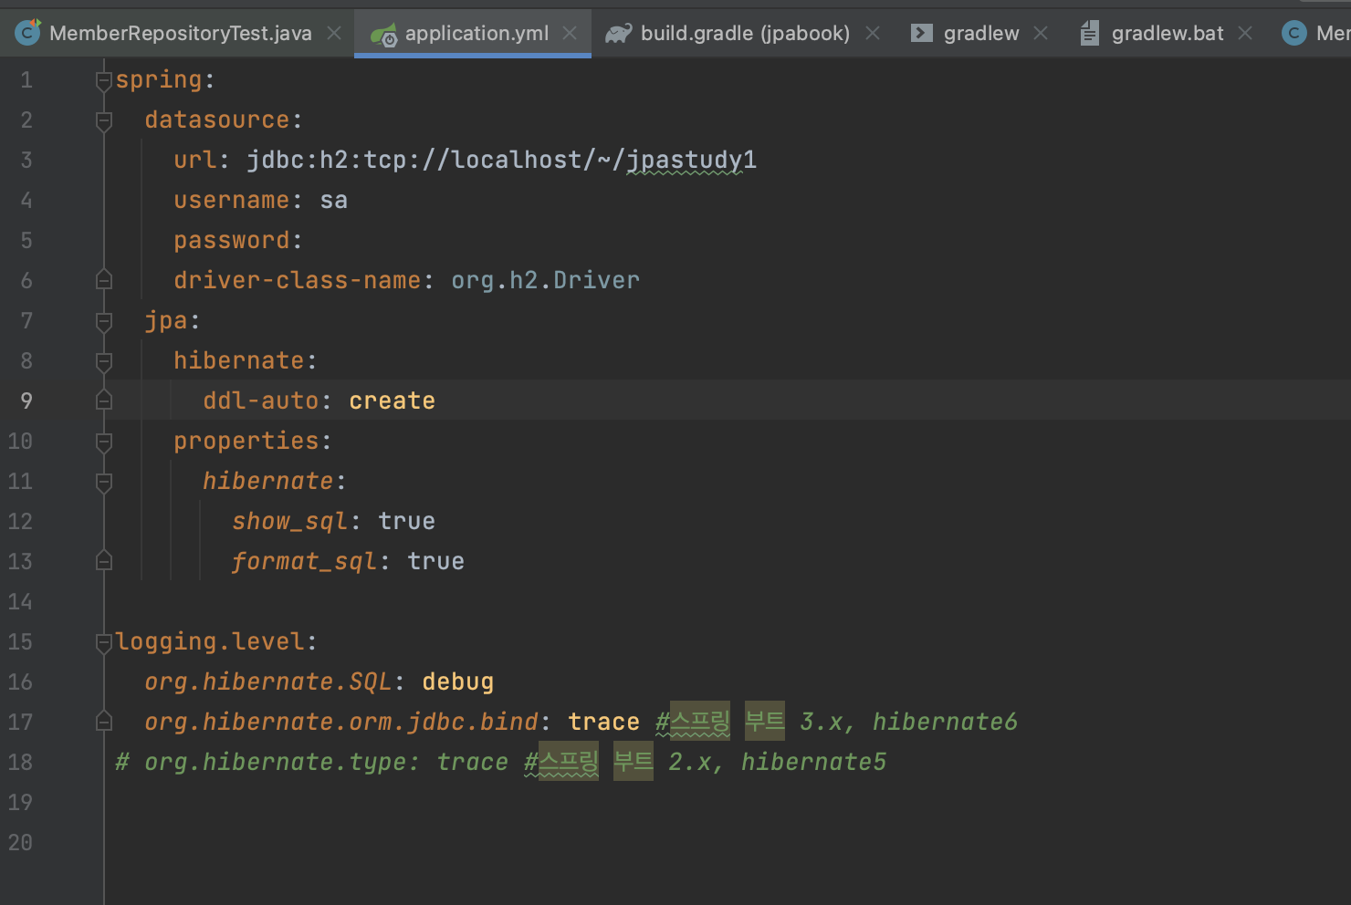Click the trace value on line 17
The width and height of the screenshot is (1351, 905).
tap(603, 723)
